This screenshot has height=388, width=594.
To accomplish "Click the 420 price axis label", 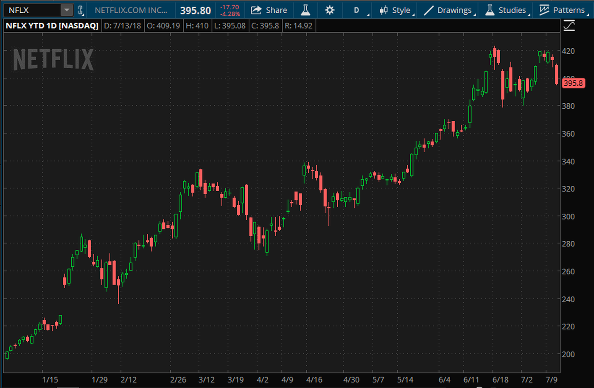I will pyautogui.click(x=568, y=51).
